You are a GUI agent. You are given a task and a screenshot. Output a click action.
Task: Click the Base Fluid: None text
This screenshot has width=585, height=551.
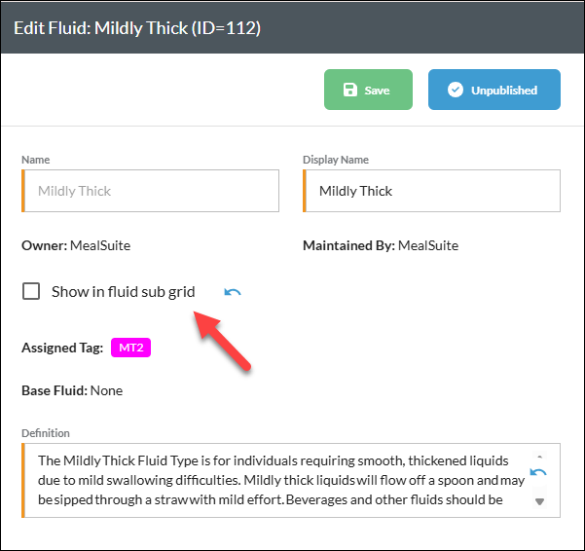point(72,390)
